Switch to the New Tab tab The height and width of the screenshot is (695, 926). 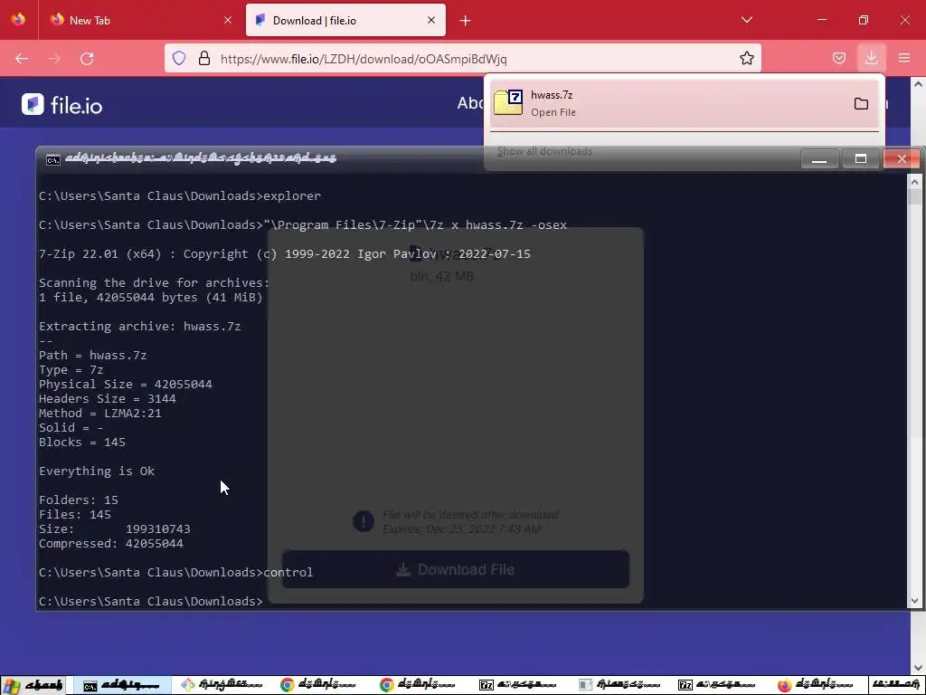(140, 20)
